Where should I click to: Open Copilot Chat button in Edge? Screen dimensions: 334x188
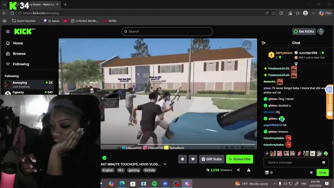pos(325,13)
